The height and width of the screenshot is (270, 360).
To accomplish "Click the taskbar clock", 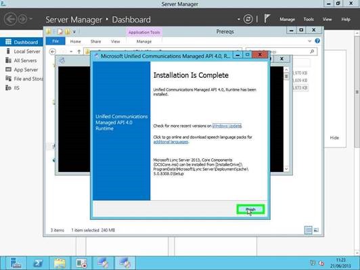I will (x=341, y=263).
